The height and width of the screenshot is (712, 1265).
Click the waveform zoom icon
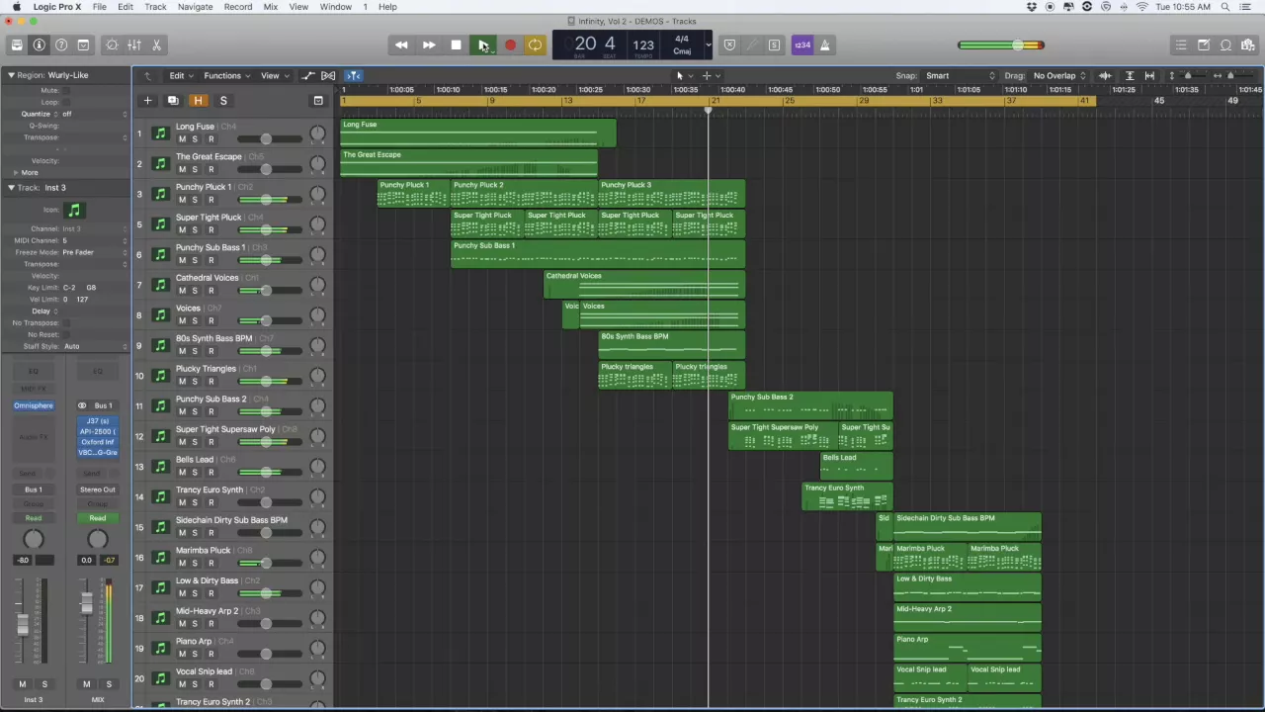coord(1105,75)
